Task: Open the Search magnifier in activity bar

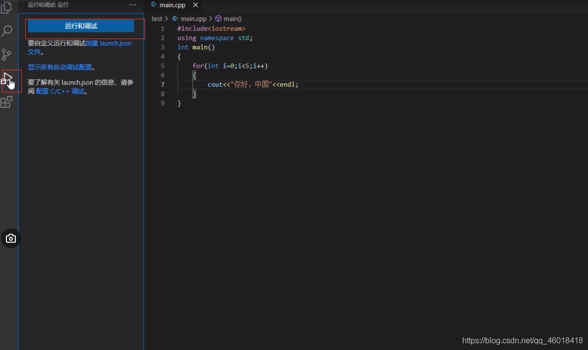Action: click(7, 31)
